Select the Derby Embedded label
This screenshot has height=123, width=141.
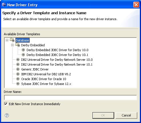tap(33, 45)
